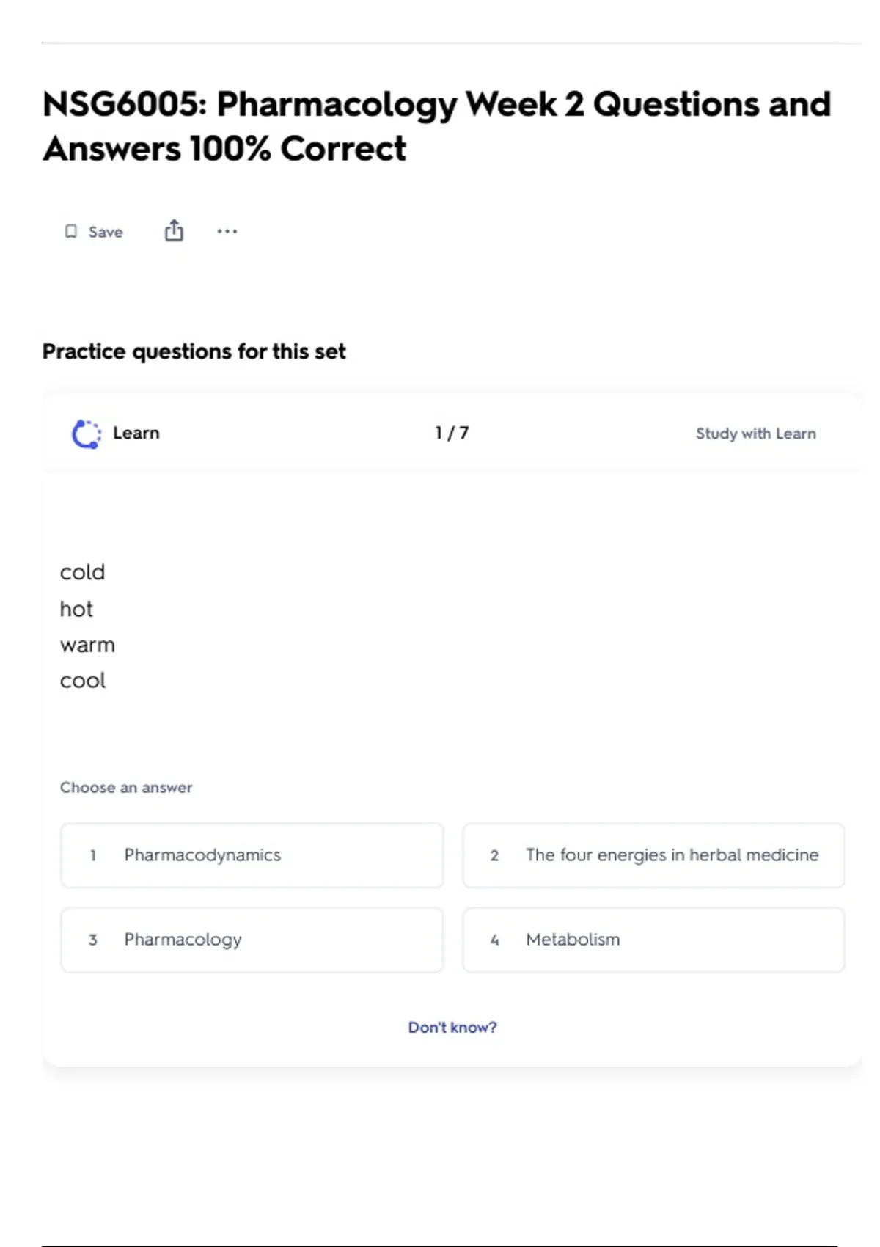This screenshot has width=880, height=1247.
Task: Open the three-dots more options menu
Action: click(227, 232)
